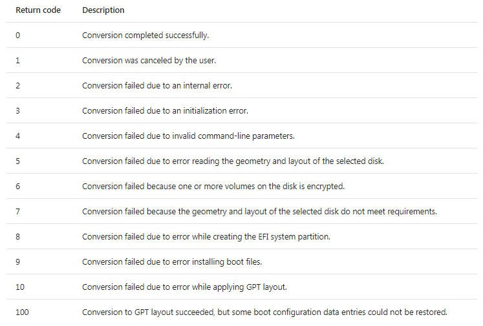Click the "Description" column header
The image size is (483, 326).
(x=103, y=10)
